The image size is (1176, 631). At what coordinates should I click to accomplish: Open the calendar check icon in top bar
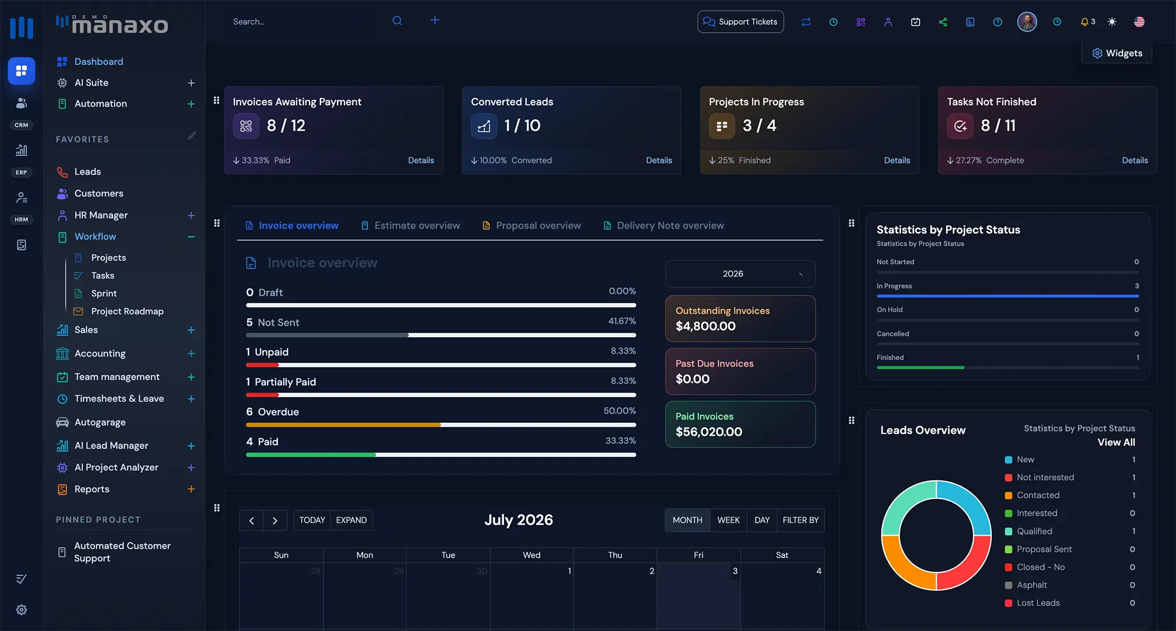tap(915, 22)
